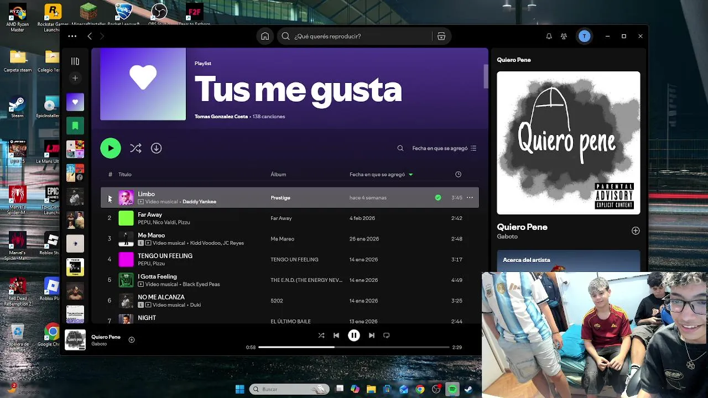Image resolution: width=708 pixels, height=398 pixels.
Task: Click "Fecha en que se agregó" column header
Action: (377, 174)
